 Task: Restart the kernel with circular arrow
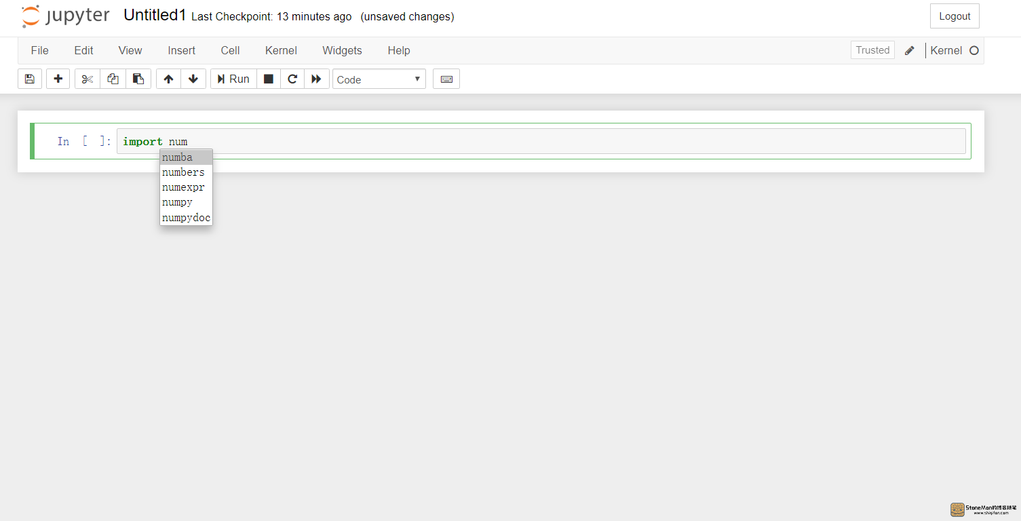(292, 79)
